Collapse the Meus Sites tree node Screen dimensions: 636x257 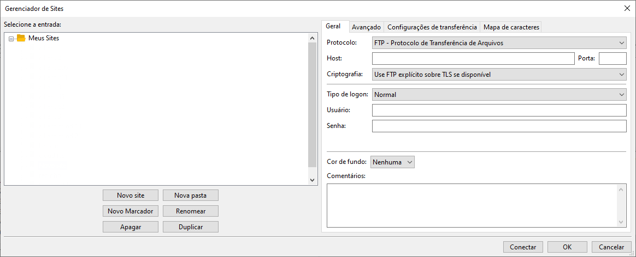click(11, 39)
